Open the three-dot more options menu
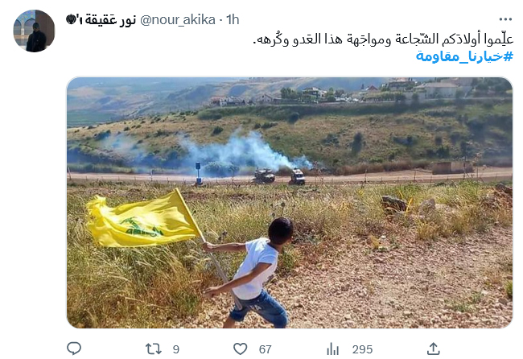This screenshot has height=359, width=523. pyautogui.click(x=505, y=19)
